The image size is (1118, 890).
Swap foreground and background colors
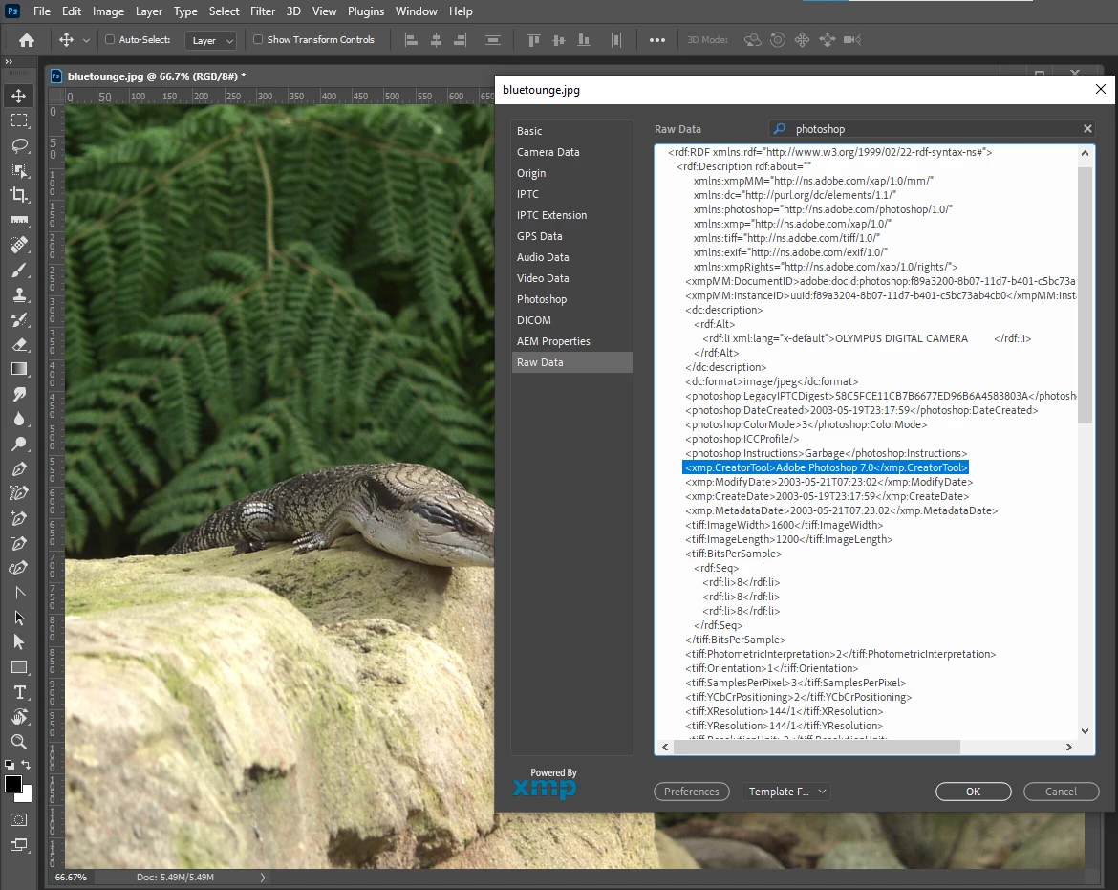click(x=27, y=764)
